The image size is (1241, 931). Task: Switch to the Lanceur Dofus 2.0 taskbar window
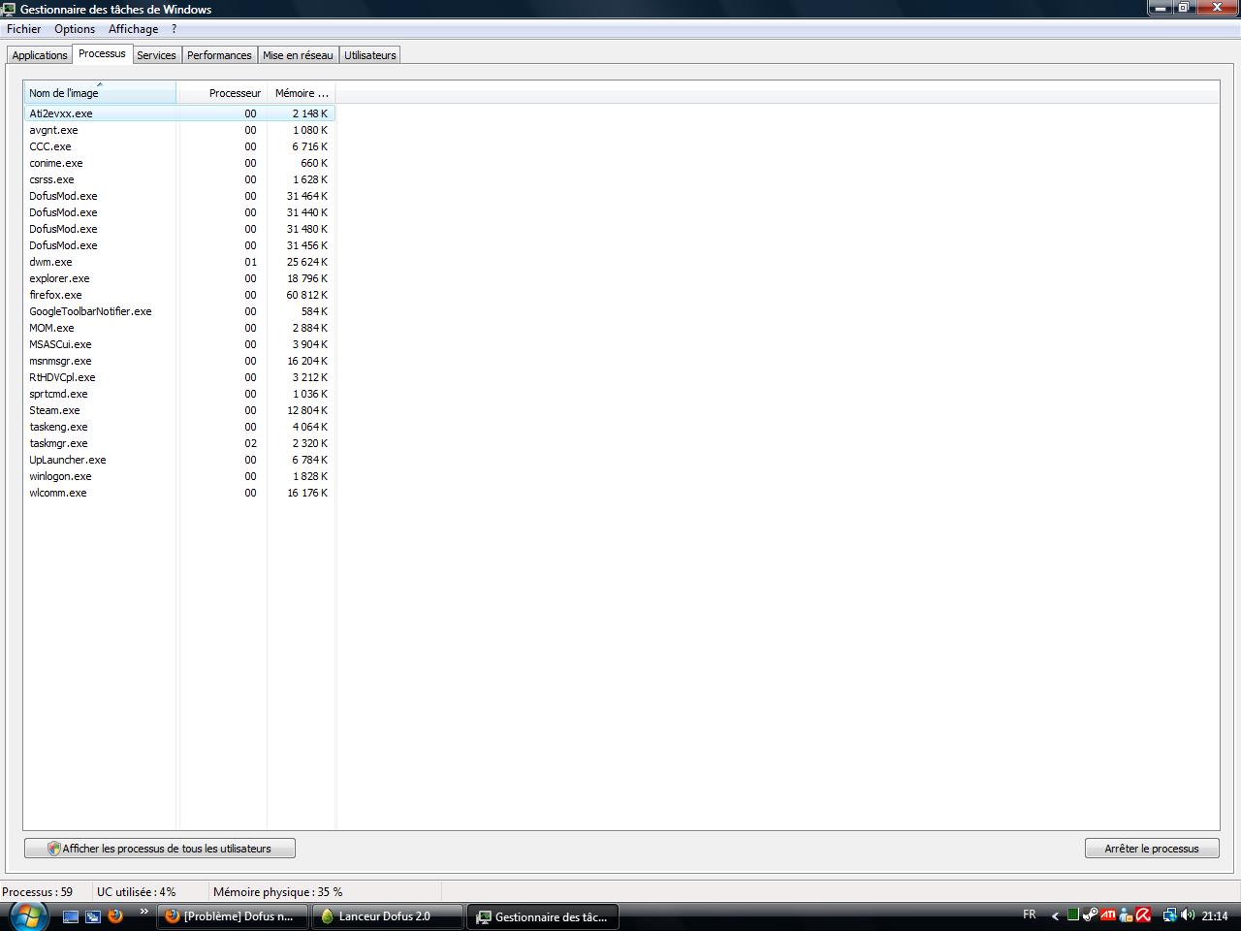click(x=387, y=916)
